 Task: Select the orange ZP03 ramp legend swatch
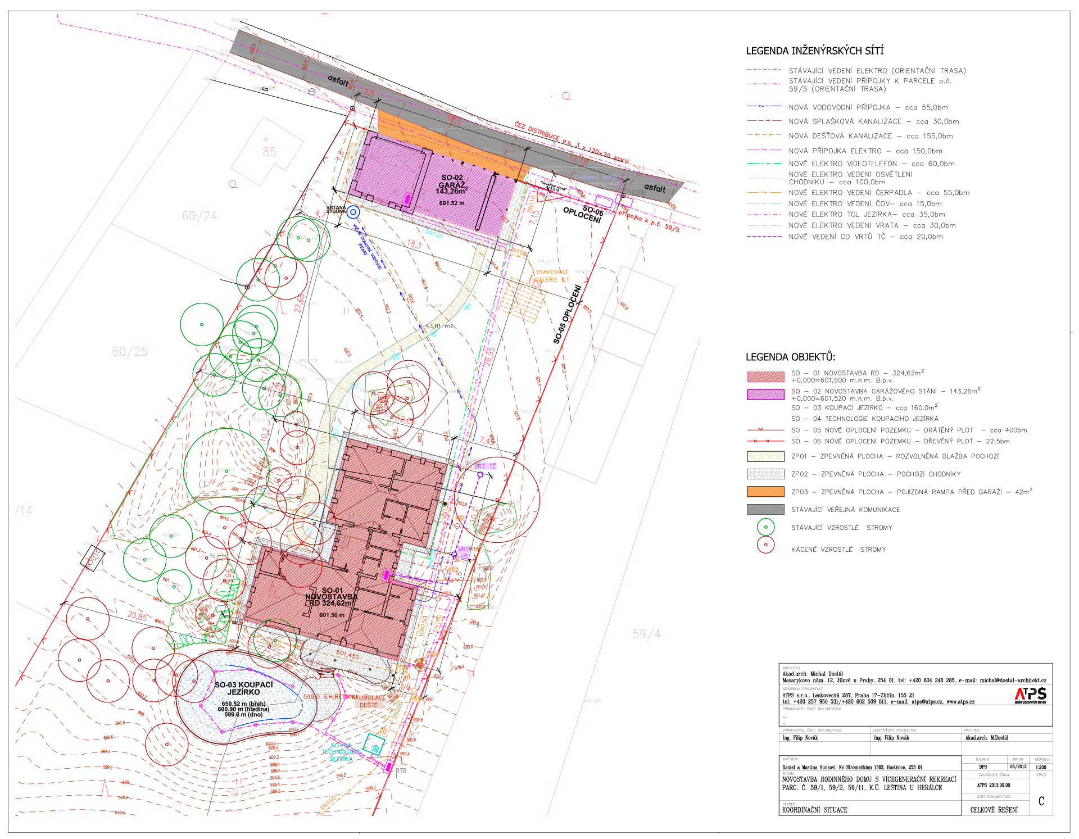(x=765, y=492)
